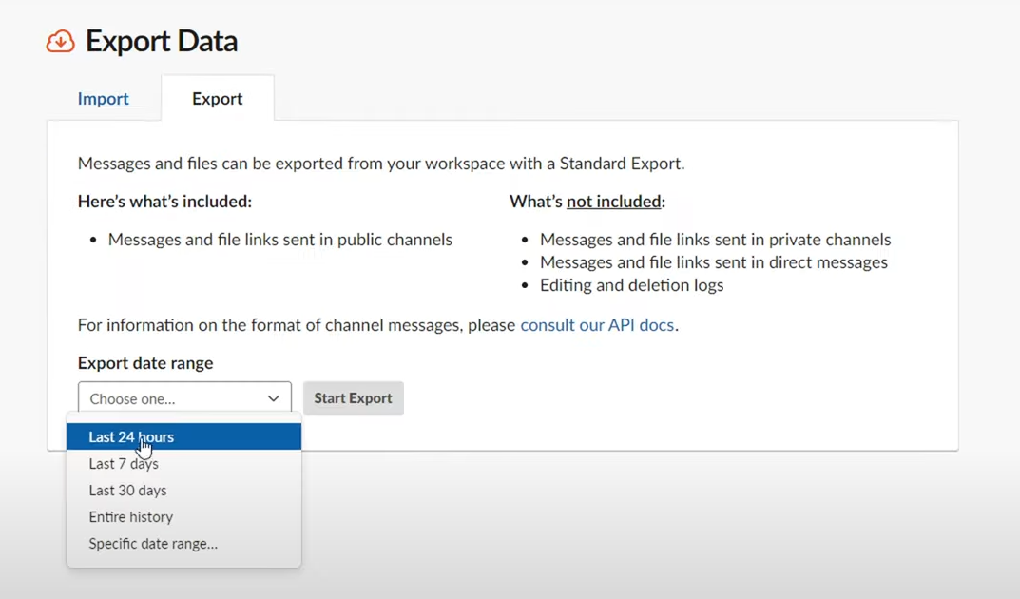Click 'Messages and file links sent in public channels'
Viewport: 1020px width, 599px height.
[x=279, y=240]
